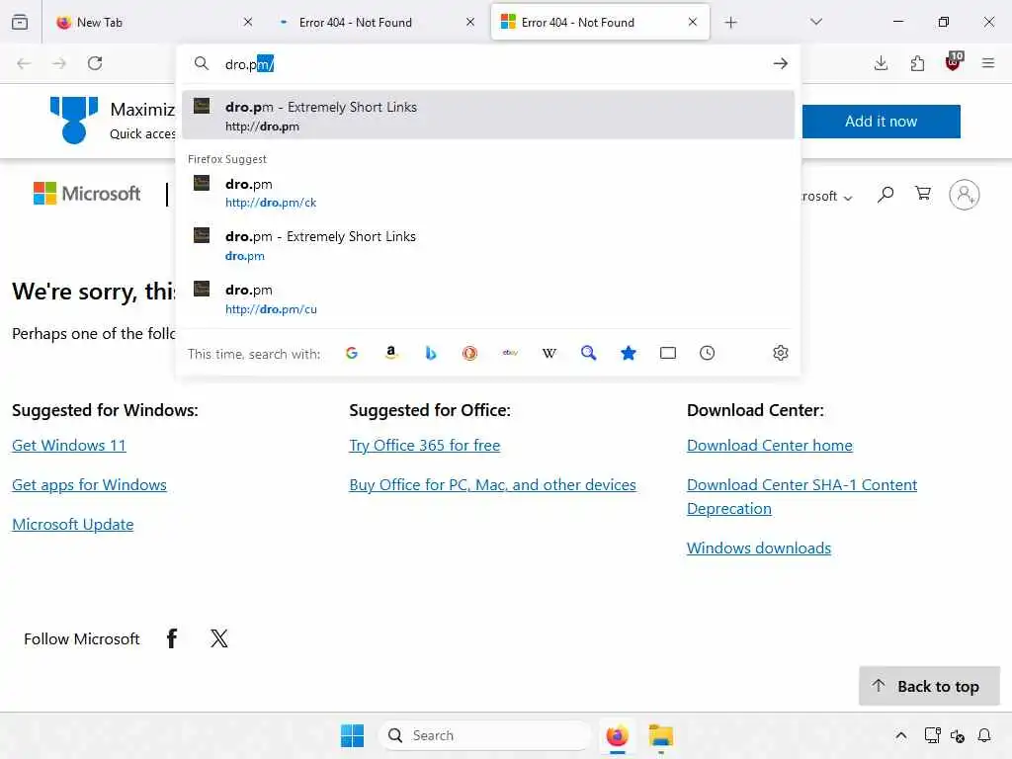Select top suggestion dro.pm Extremely Short Links
Image resolution: width=1012 pixels, height=759 pixels.
[488, 116]
